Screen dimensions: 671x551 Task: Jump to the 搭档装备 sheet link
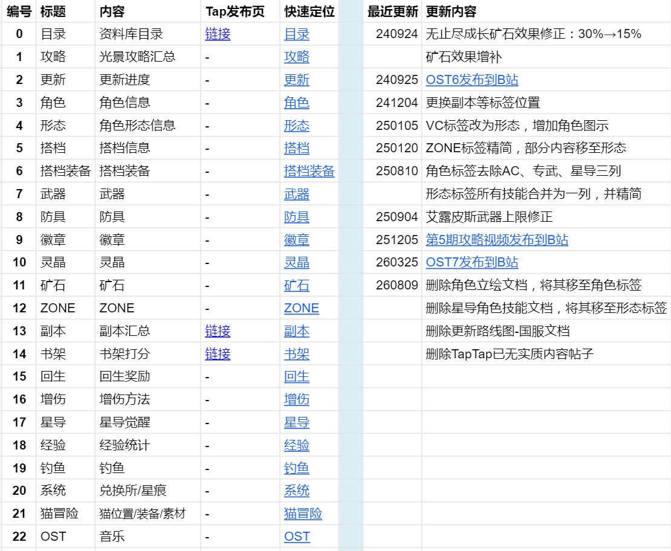coord(310,171)
